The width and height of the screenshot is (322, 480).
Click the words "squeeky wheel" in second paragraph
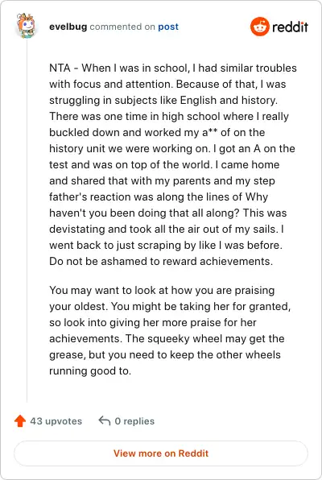(185, 338)
